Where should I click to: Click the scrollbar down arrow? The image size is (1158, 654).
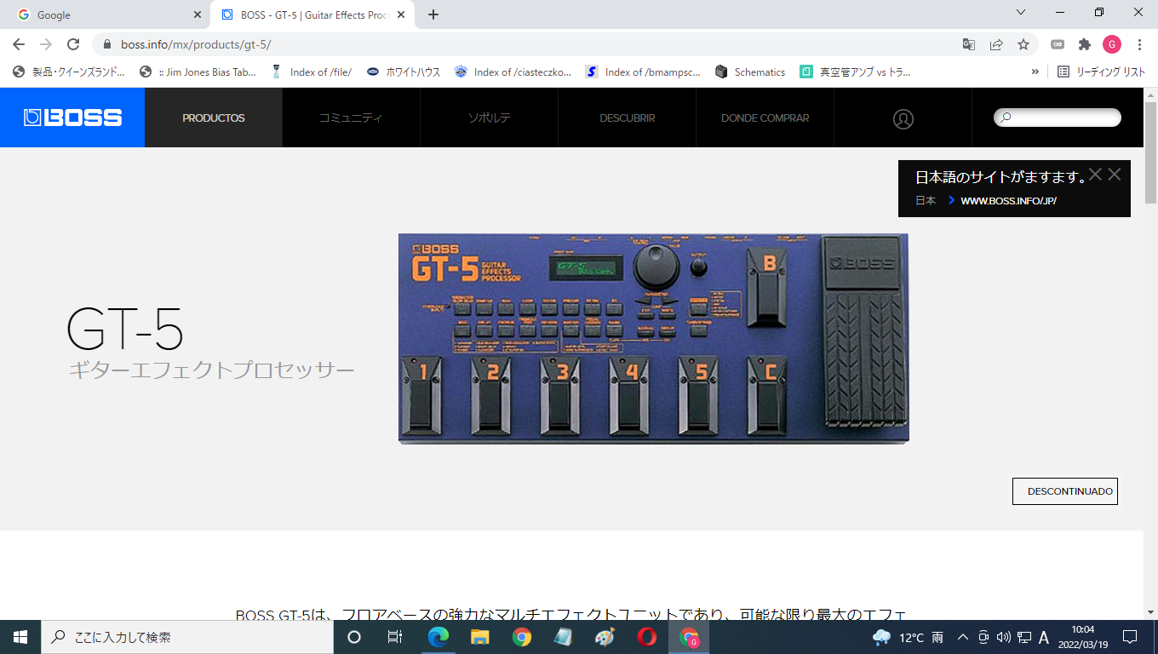coord(1150,611)
